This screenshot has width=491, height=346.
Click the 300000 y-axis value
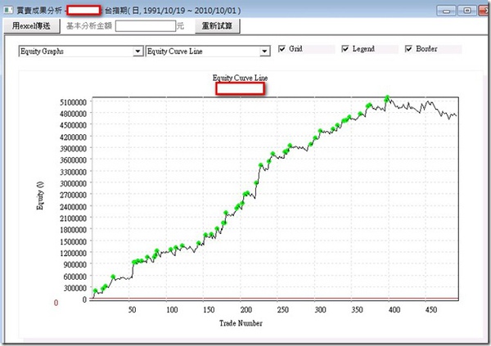pyautogui.click(x=75, y=288)
